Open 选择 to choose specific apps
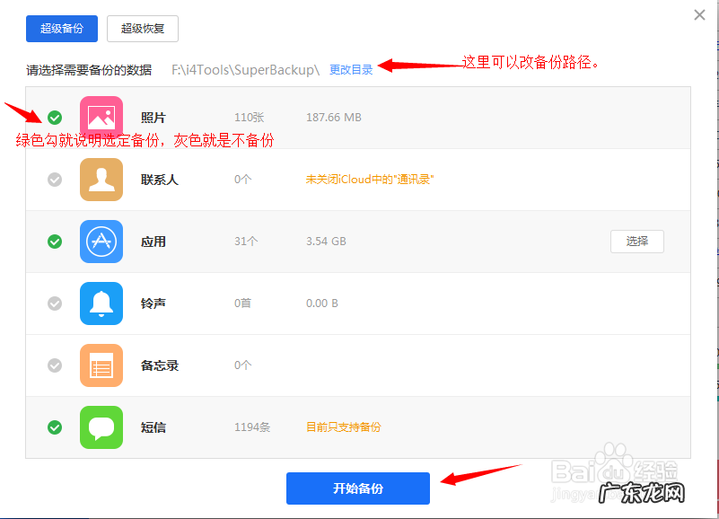This screenshot has height=519, width=719. pyautogui.click(x=637, y=242)
